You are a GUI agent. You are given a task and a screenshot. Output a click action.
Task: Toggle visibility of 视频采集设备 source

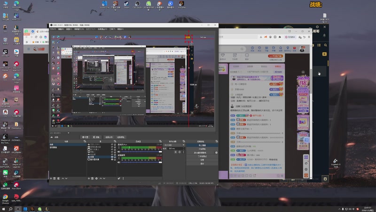(112, 147)
